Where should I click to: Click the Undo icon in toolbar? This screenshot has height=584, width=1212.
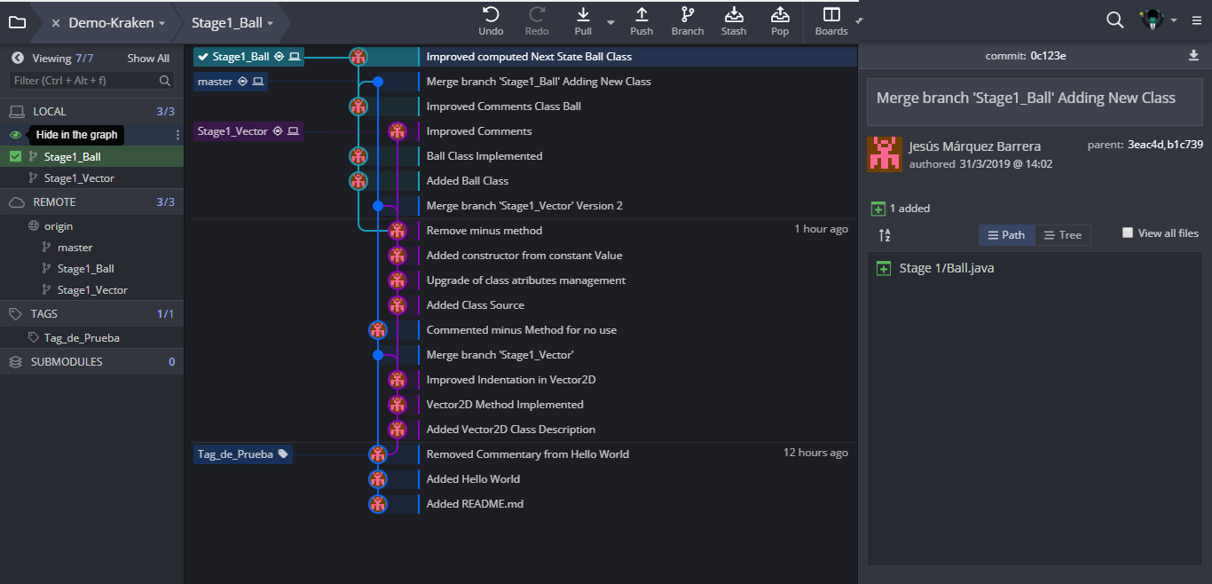(491, 15)
